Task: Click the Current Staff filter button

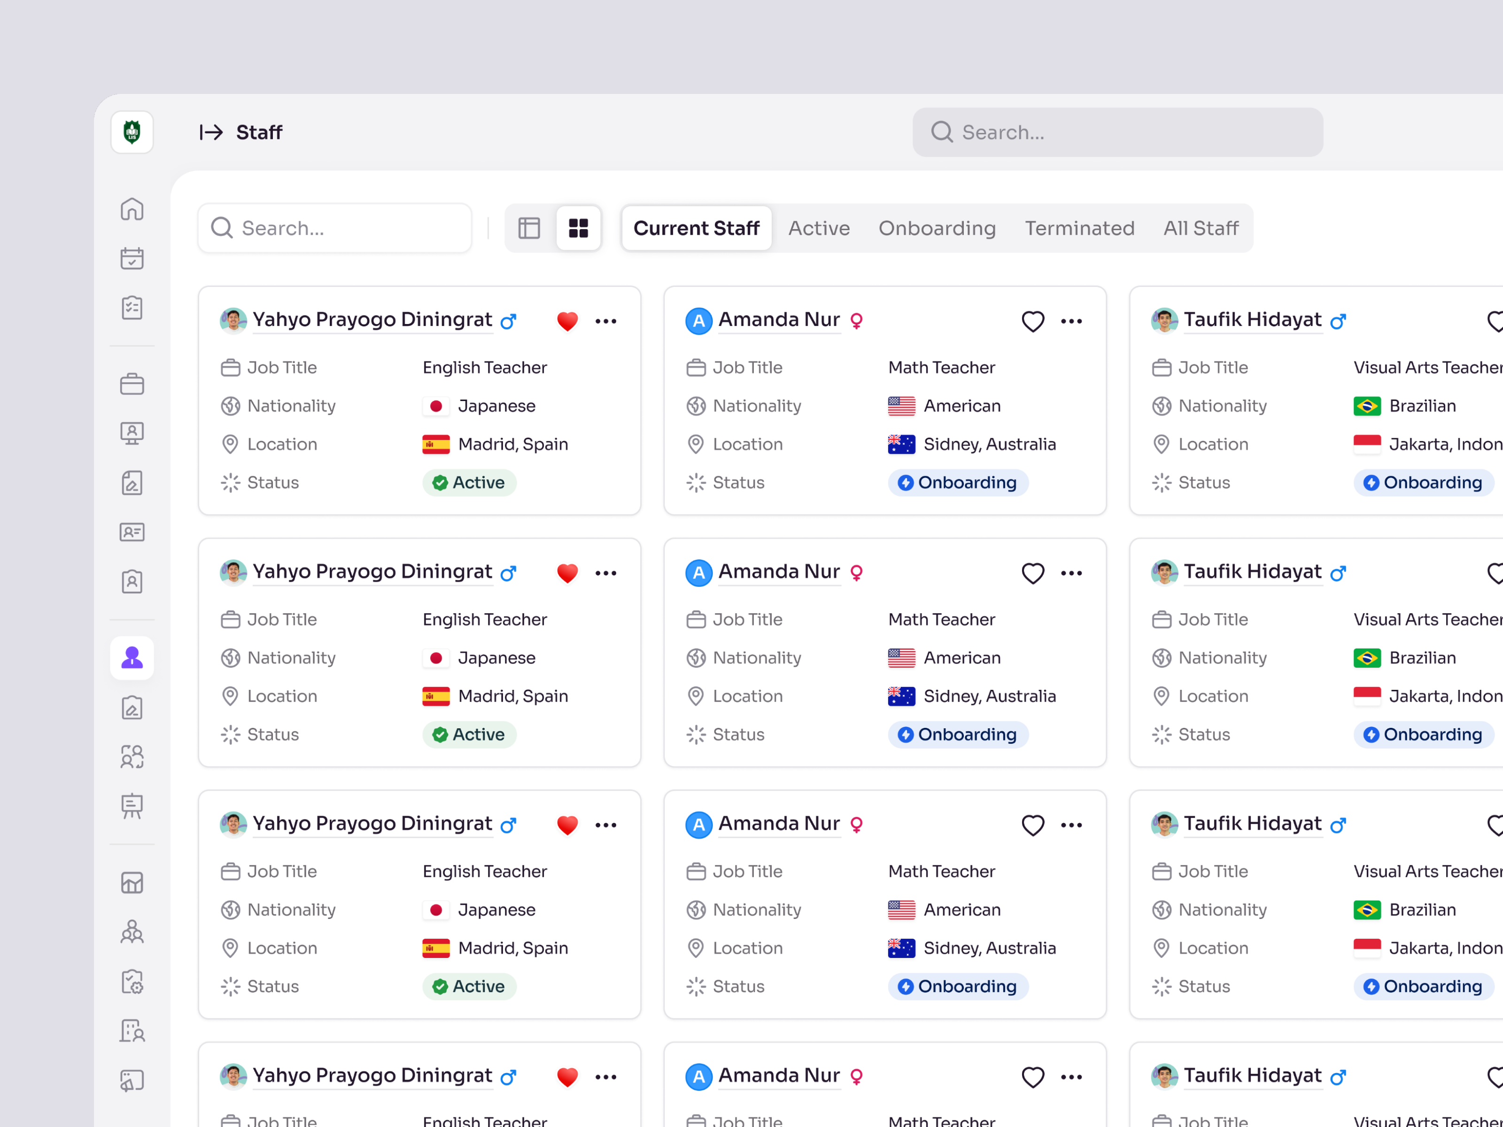Action: coord(696,228)
